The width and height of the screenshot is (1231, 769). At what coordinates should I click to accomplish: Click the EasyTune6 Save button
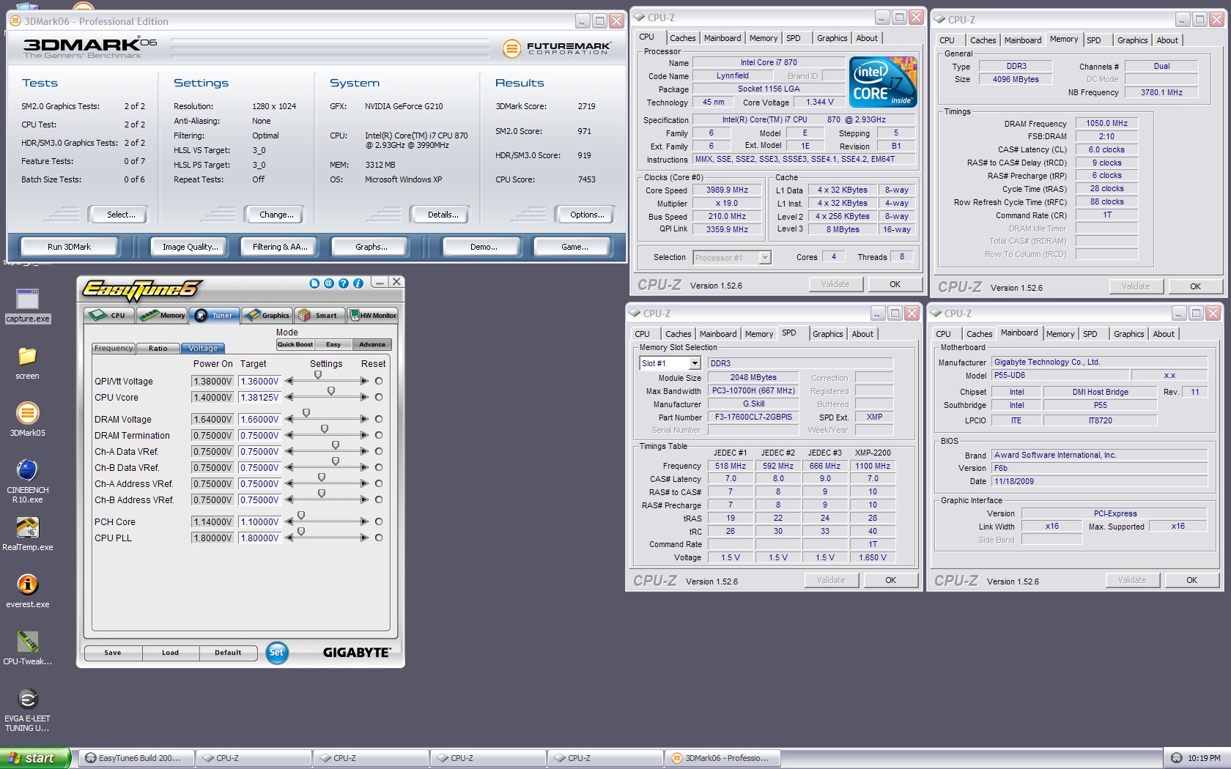coord(113,653)
